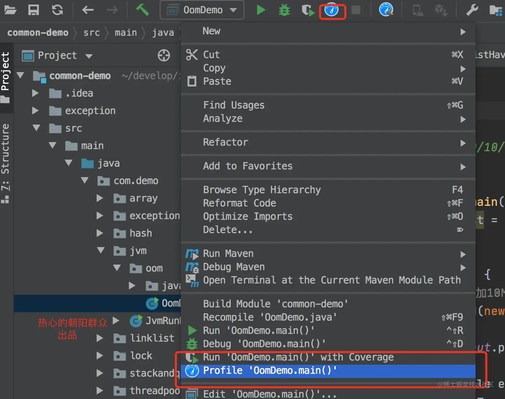This screenshot has height=399, width=505.
Task: Choose Cut from the context menu
Action: (x=328, y=55)
